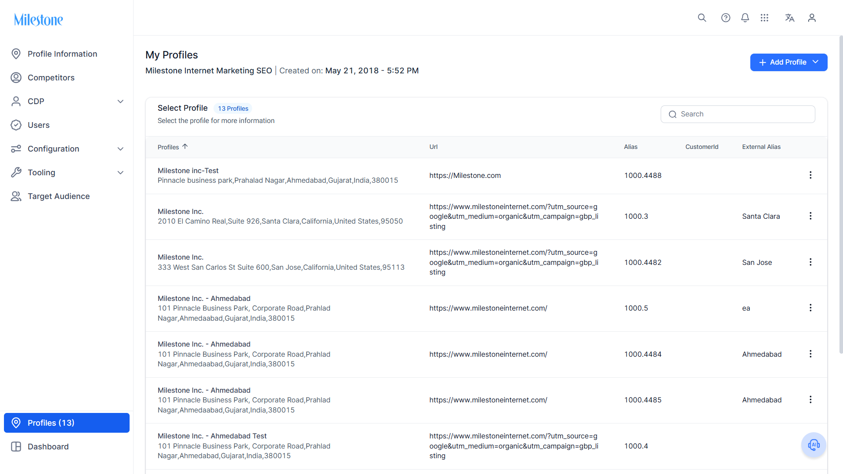Screen dimensions: 843x474
Task: Open the user account icon
Action: point(812,18)
